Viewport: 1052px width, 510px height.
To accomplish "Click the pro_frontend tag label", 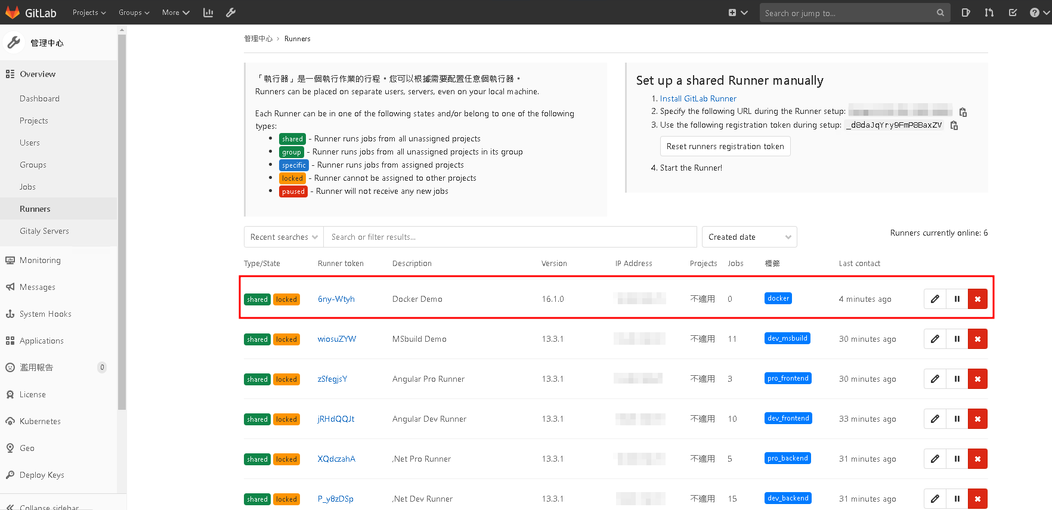I will pos(788,378).
